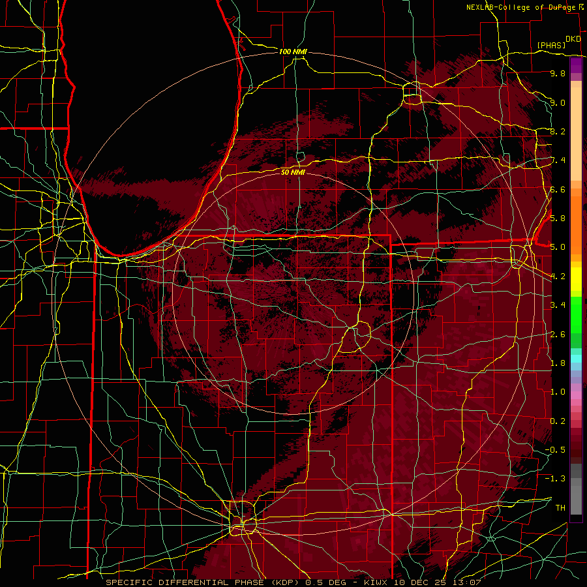
Task: Click the 9.8 value on the legend
Action: pos(558,73)
